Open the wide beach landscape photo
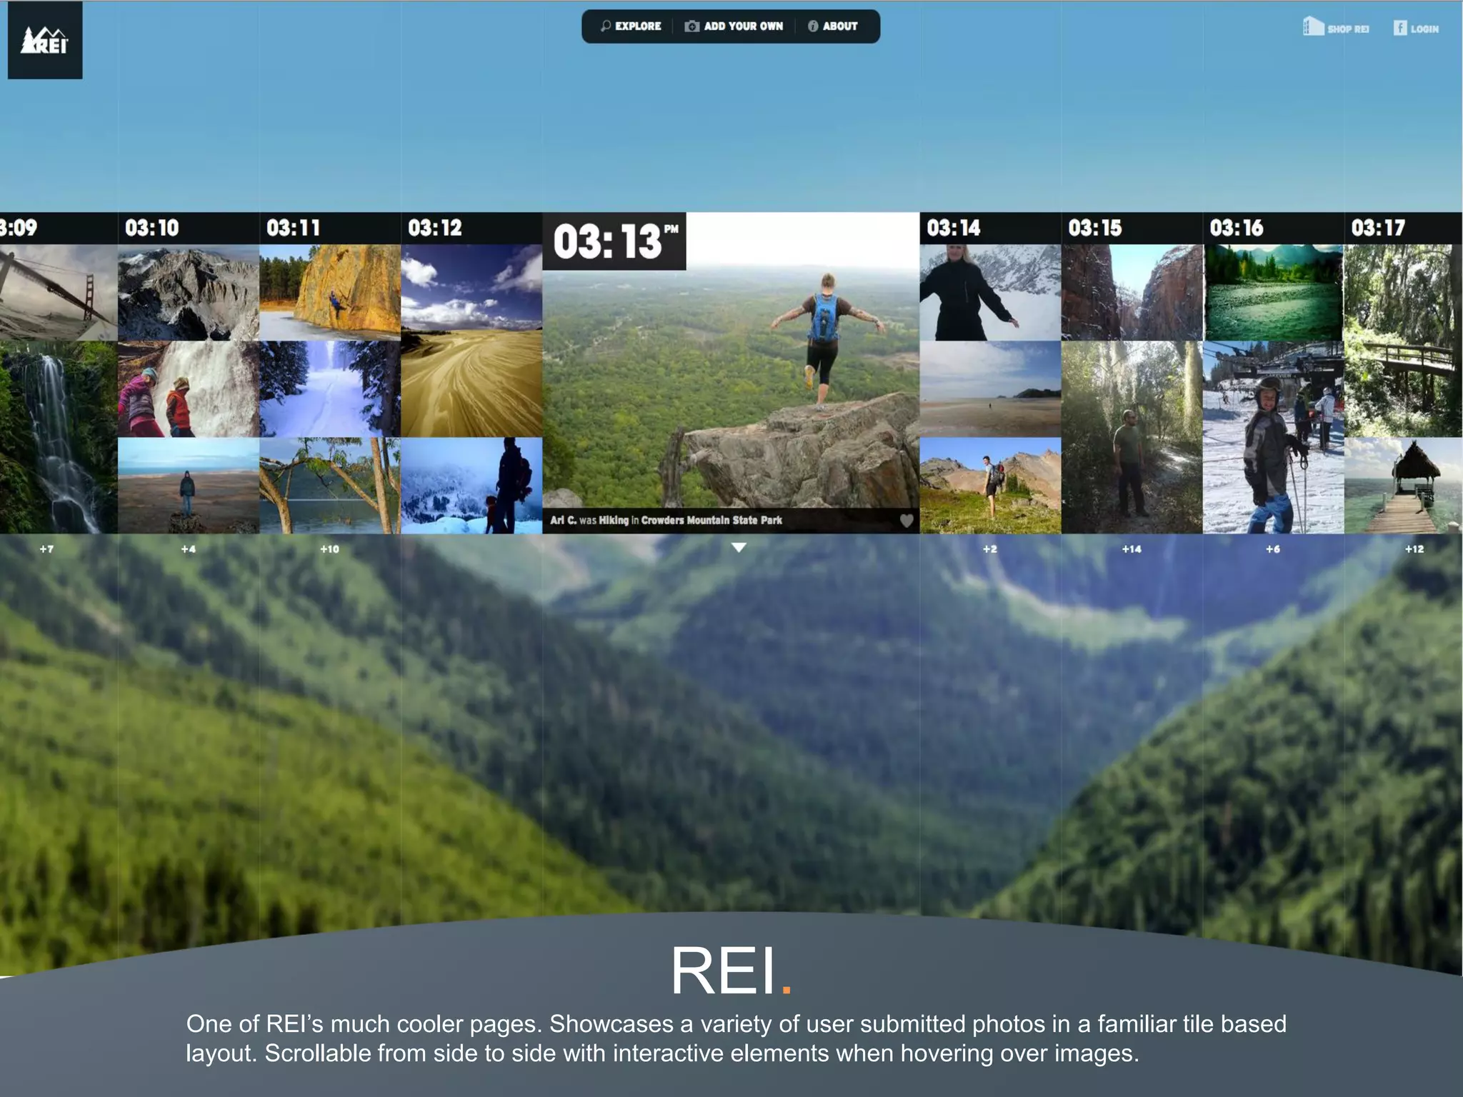 click(x=991, y=389)
